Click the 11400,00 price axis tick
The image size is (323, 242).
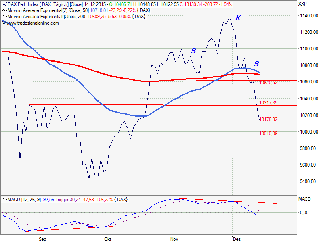[306, 15]
